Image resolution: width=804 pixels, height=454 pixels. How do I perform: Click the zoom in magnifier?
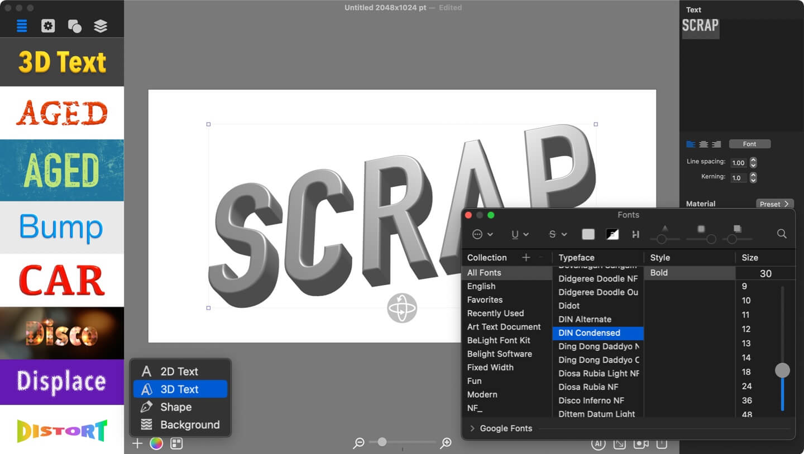[x=446, y=443]
